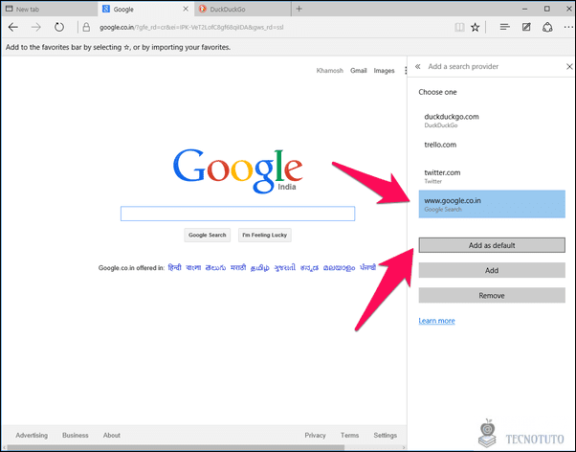Open reading view book icon

[459, 27]
